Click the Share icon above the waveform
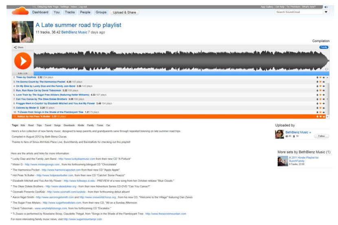 pyautogui.click(x=19, y=48)
